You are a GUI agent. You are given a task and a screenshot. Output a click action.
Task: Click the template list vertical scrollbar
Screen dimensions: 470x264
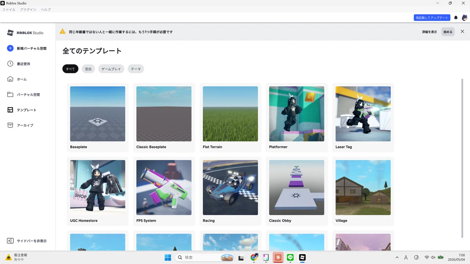[x=463, y=158]
